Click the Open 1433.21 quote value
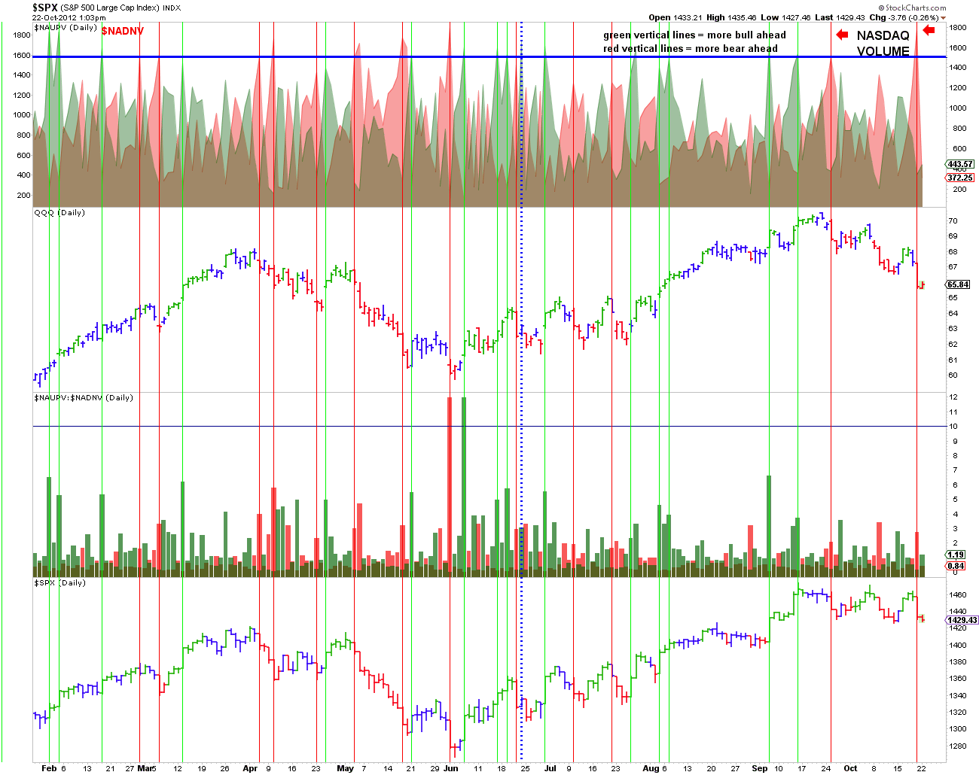This screenshot has width=979, height=775. point(674,17)
